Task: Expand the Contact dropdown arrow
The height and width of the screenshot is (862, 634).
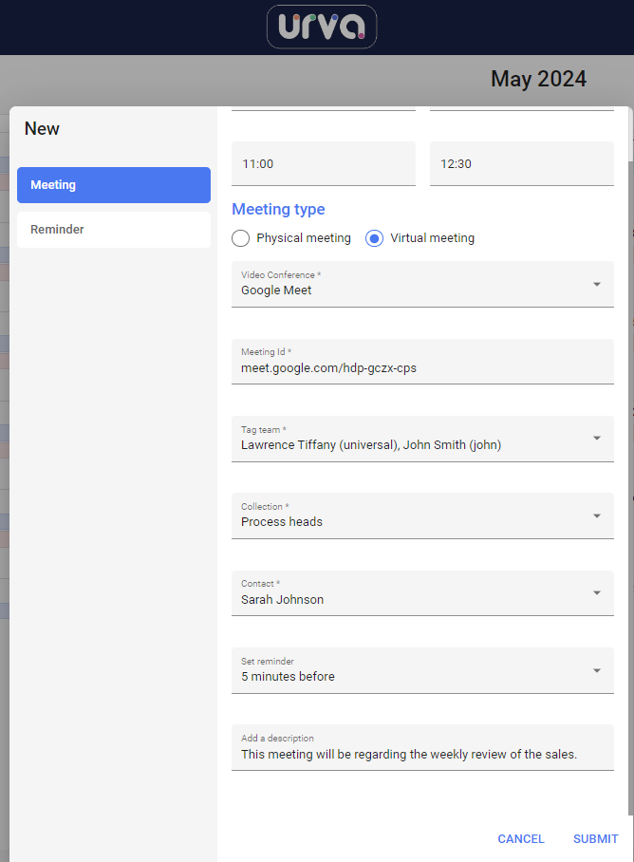Action: (597, 592)
